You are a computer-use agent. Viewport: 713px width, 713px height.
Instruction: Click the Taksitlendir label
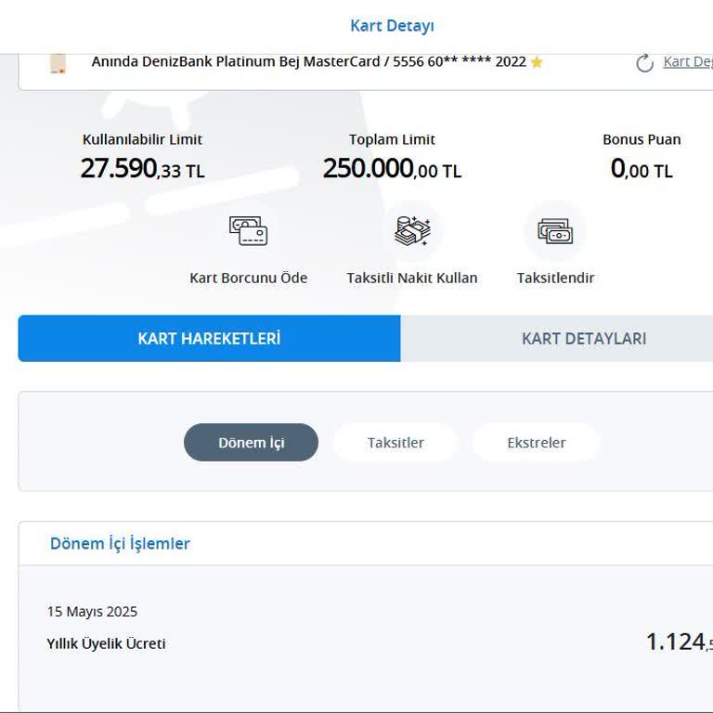click(556, 278)
